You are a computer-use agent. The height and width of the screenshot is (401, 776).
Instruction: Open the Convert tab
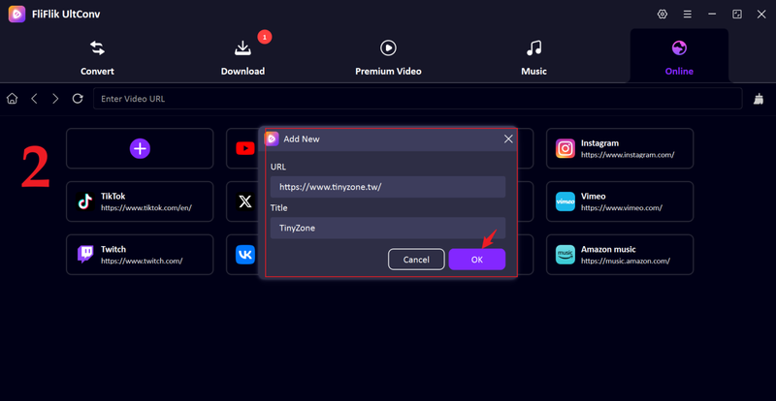coord(97,58)
